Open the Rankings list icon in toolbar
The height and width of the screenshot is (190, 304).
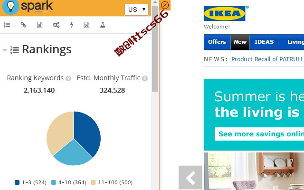tap(7, 25)
